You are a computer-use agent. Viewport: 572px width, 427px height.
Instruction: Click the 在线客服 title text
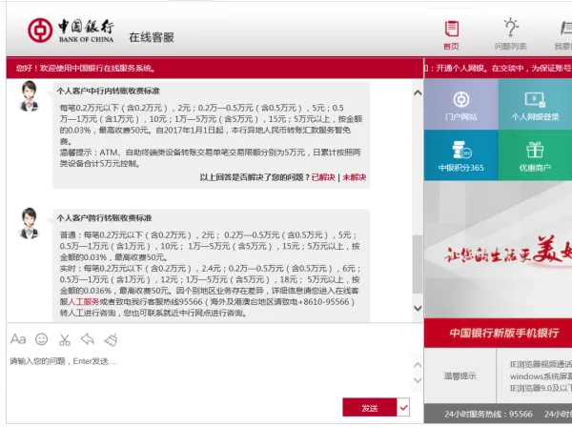152,37
